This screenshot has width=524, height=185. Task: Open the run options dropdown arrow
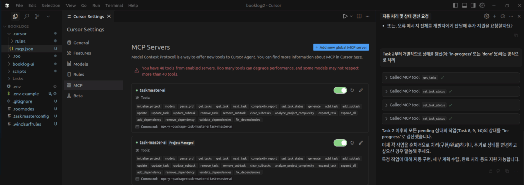click(351, 16)
